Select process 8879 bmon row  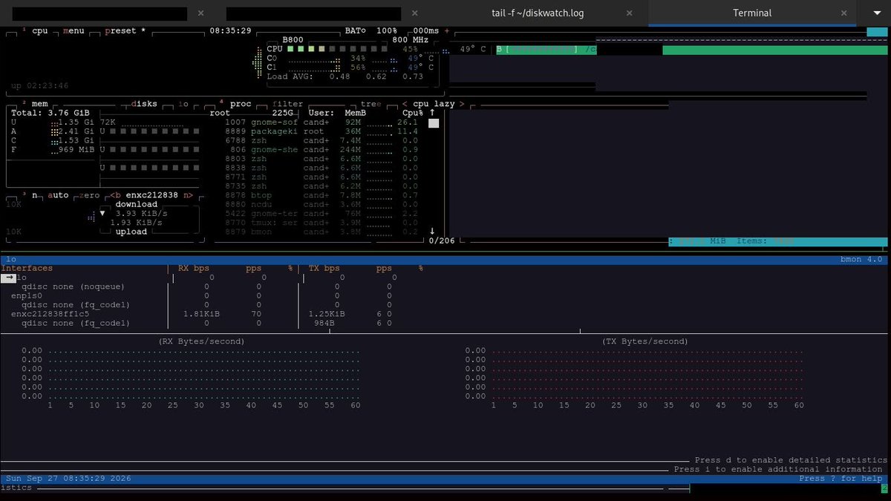(322, 232)
